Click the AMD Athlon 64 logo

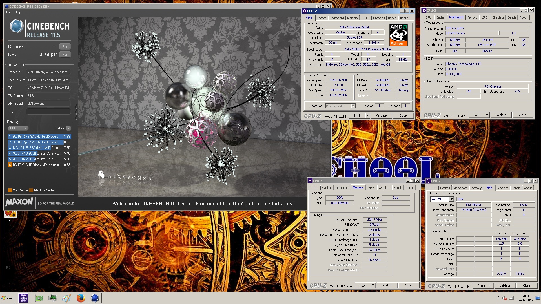click(398, 35)
